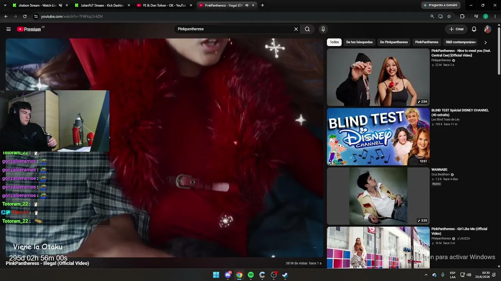Visit the Cruz Beckham channel
This screenshot has height=281, width=501.
[x=441, y=174]
